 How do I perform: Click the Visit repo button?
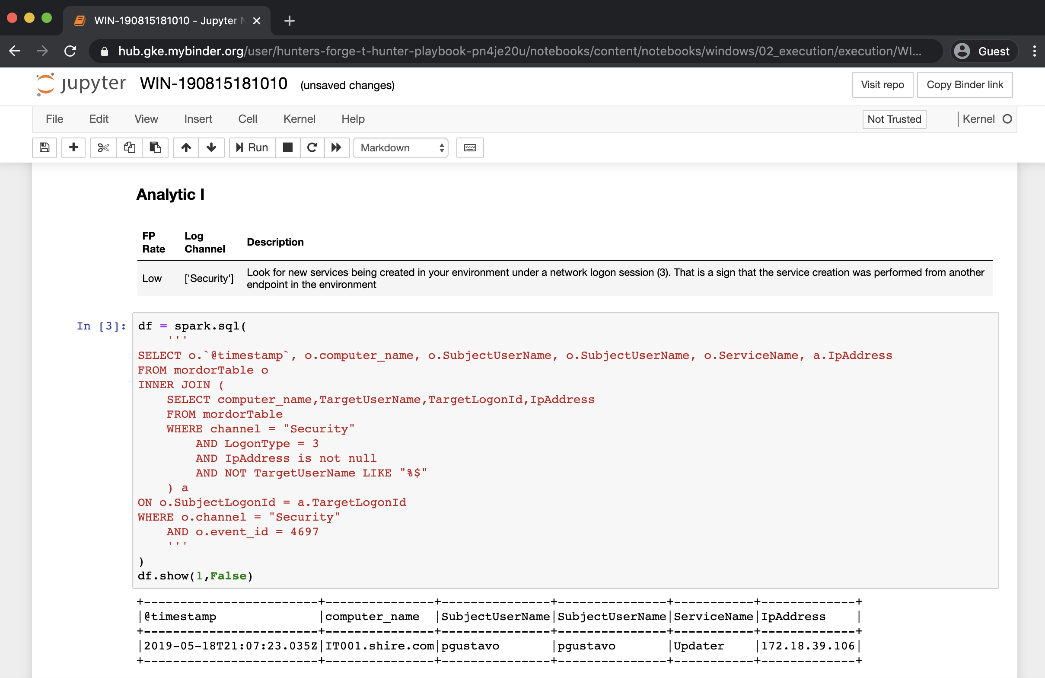tap(882, 85)
